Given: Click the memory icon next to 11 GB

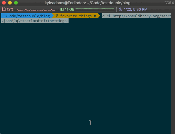Looking at the screenshot, I should [62, 9].
